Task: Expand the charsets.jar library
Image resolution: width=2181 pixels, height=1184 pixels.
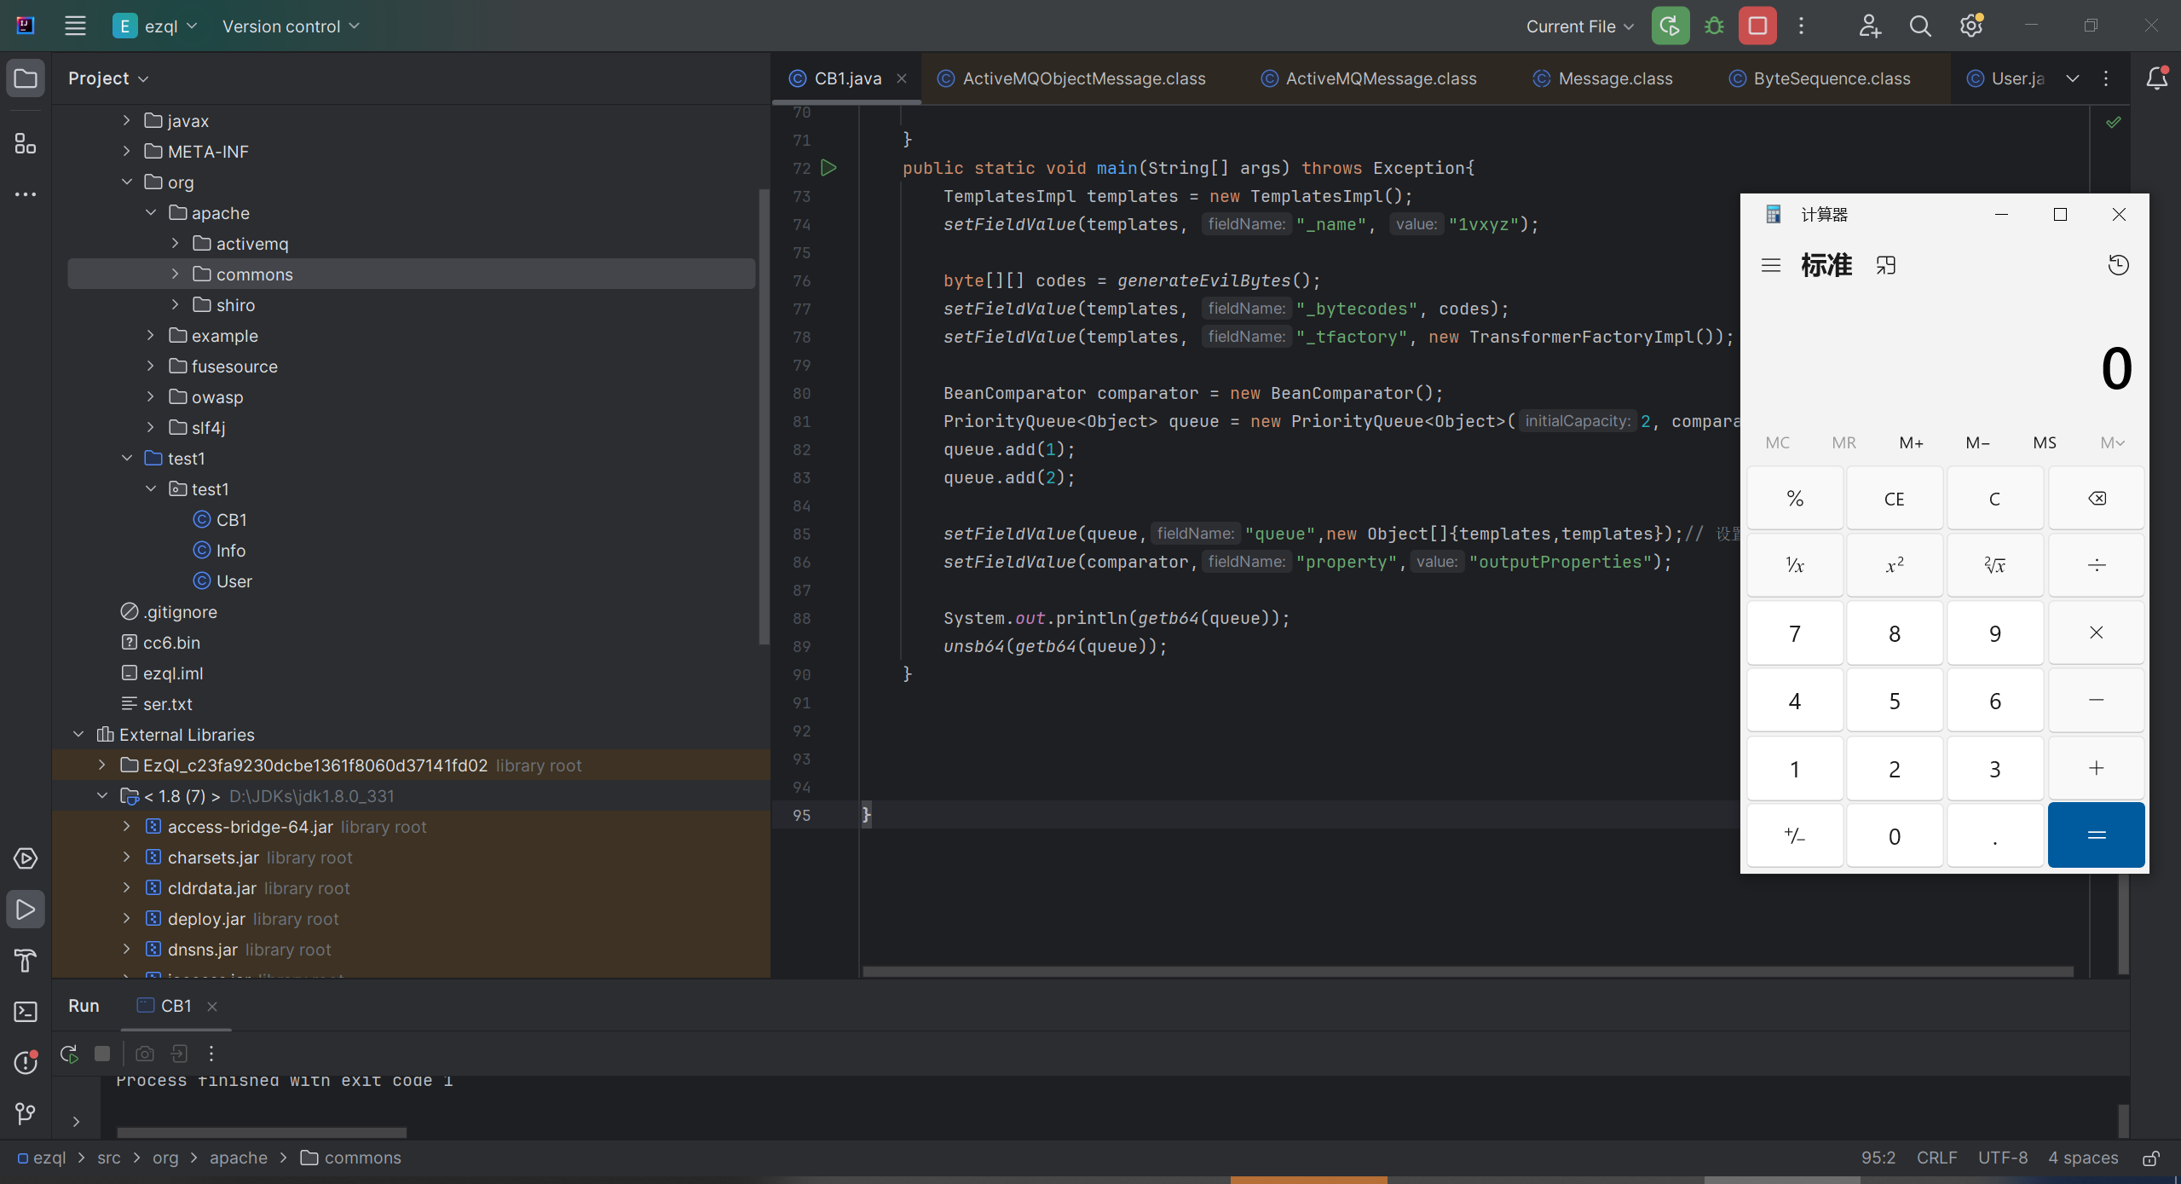Action: pos(126,857)
